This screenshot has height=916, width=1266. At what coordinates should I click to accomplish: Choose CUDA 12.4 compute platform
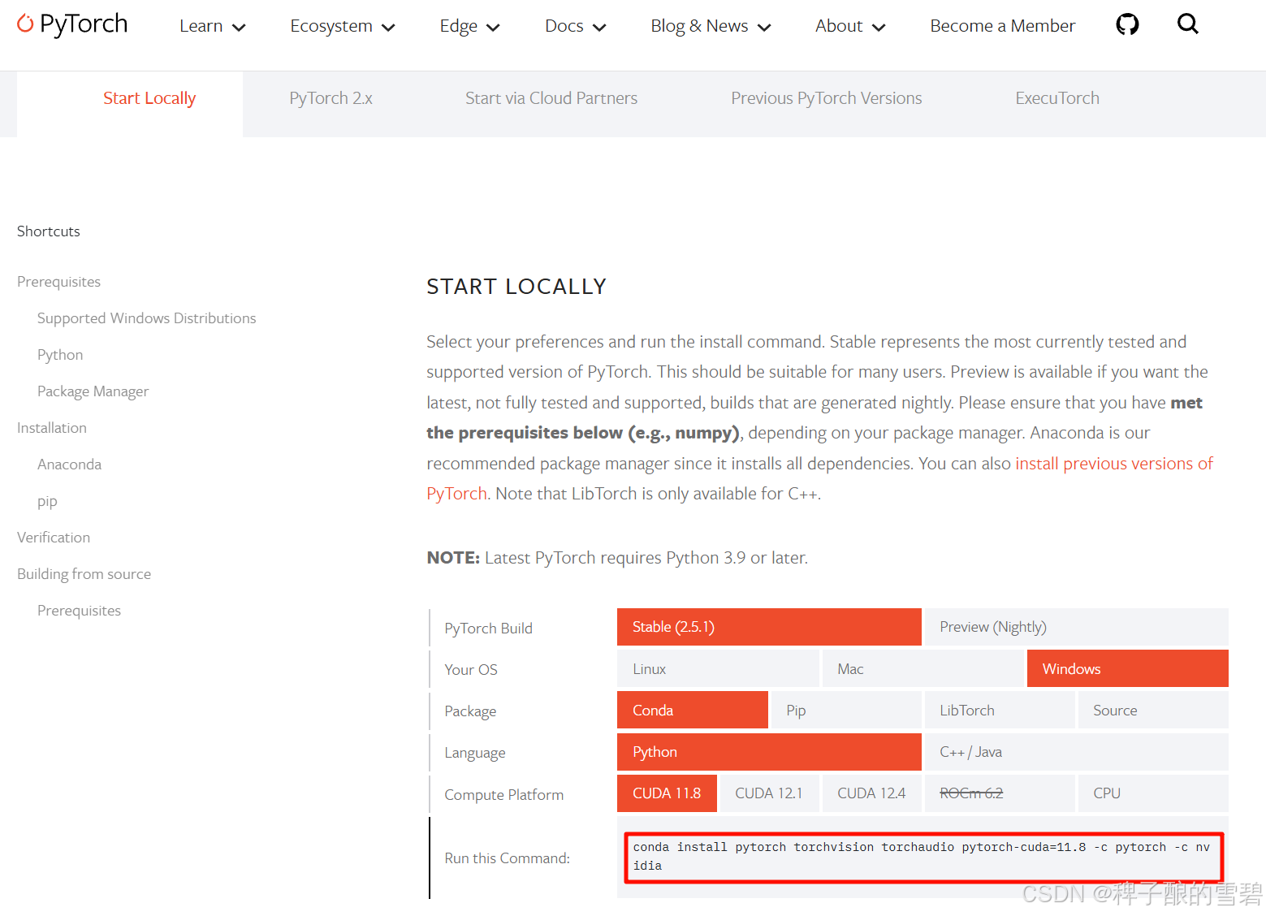tap(871, 793)
